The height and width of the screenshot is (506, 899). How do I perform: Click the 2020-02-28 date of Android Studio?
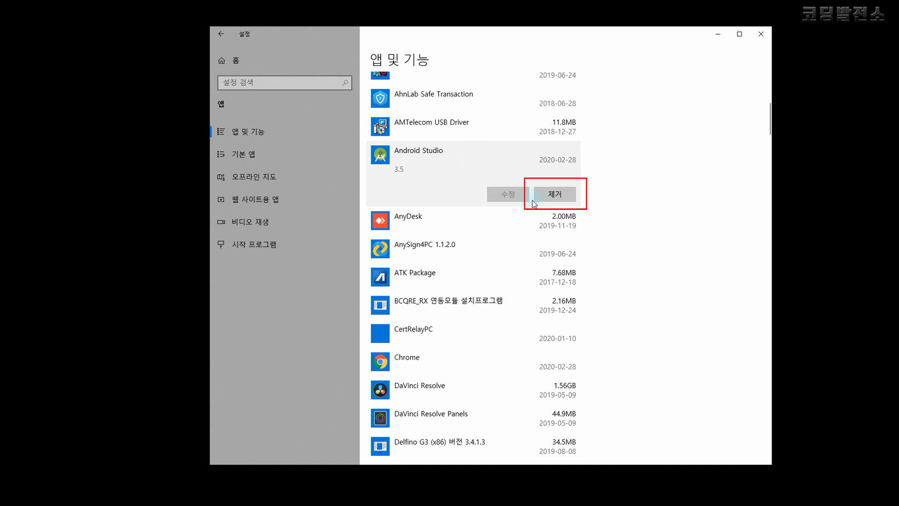(557, 160)
